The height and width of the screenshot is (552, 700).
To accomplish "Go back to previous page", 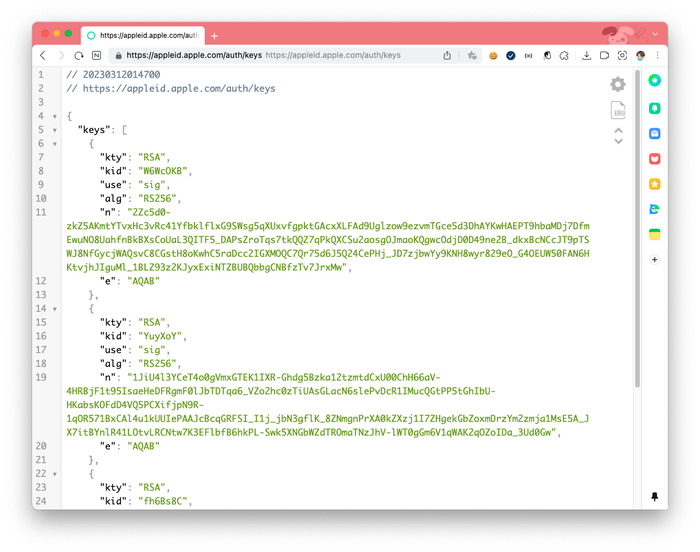I will pyautogui.click(x=42, y=56).
